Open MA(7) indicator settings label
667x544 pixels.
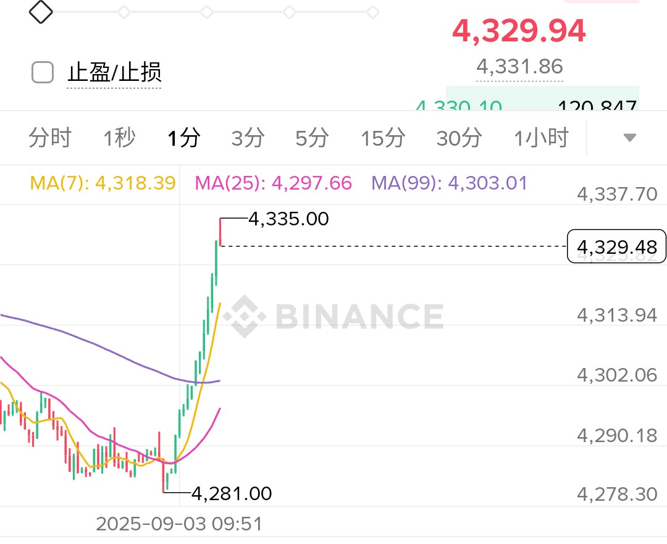pyautogui.click(x=103, y=183)
